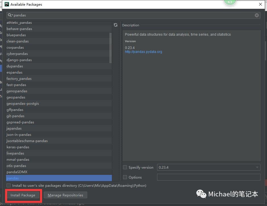267x206 pixels.
Task: Select jsontableschema-pandas package
Action: [x=59, y=141]
